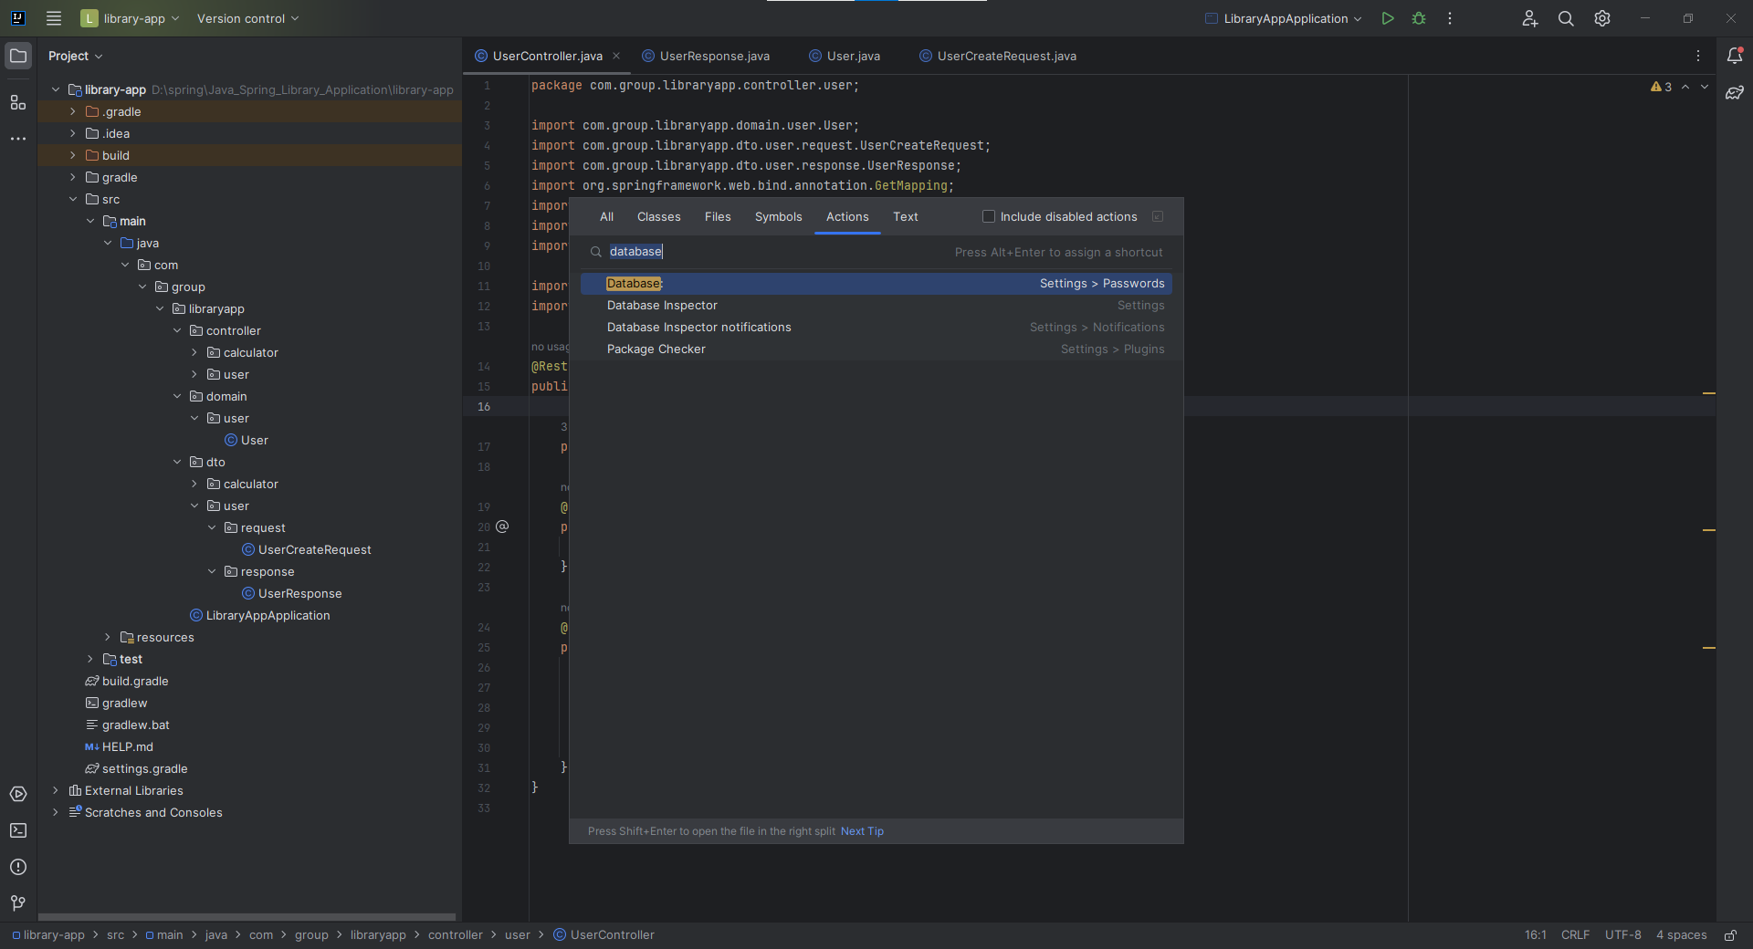The width and height of the screenshot is (1753, 949).
Task: Expand the build folder
Action: tap(73, 155)
